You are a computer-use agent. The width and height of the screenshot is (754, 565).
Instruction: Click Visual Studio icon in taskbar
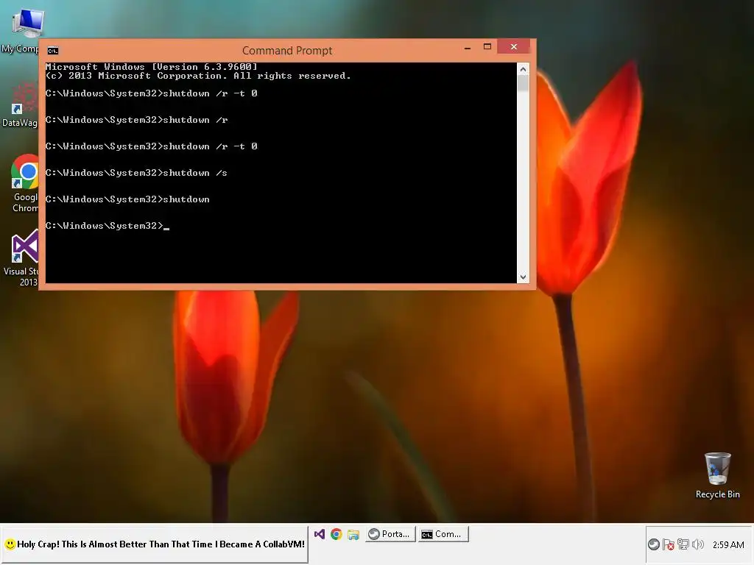(x=320, y=534)
